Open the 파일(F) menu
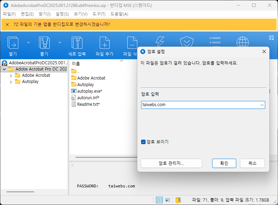The image size is (278, 205). (9, 14)
